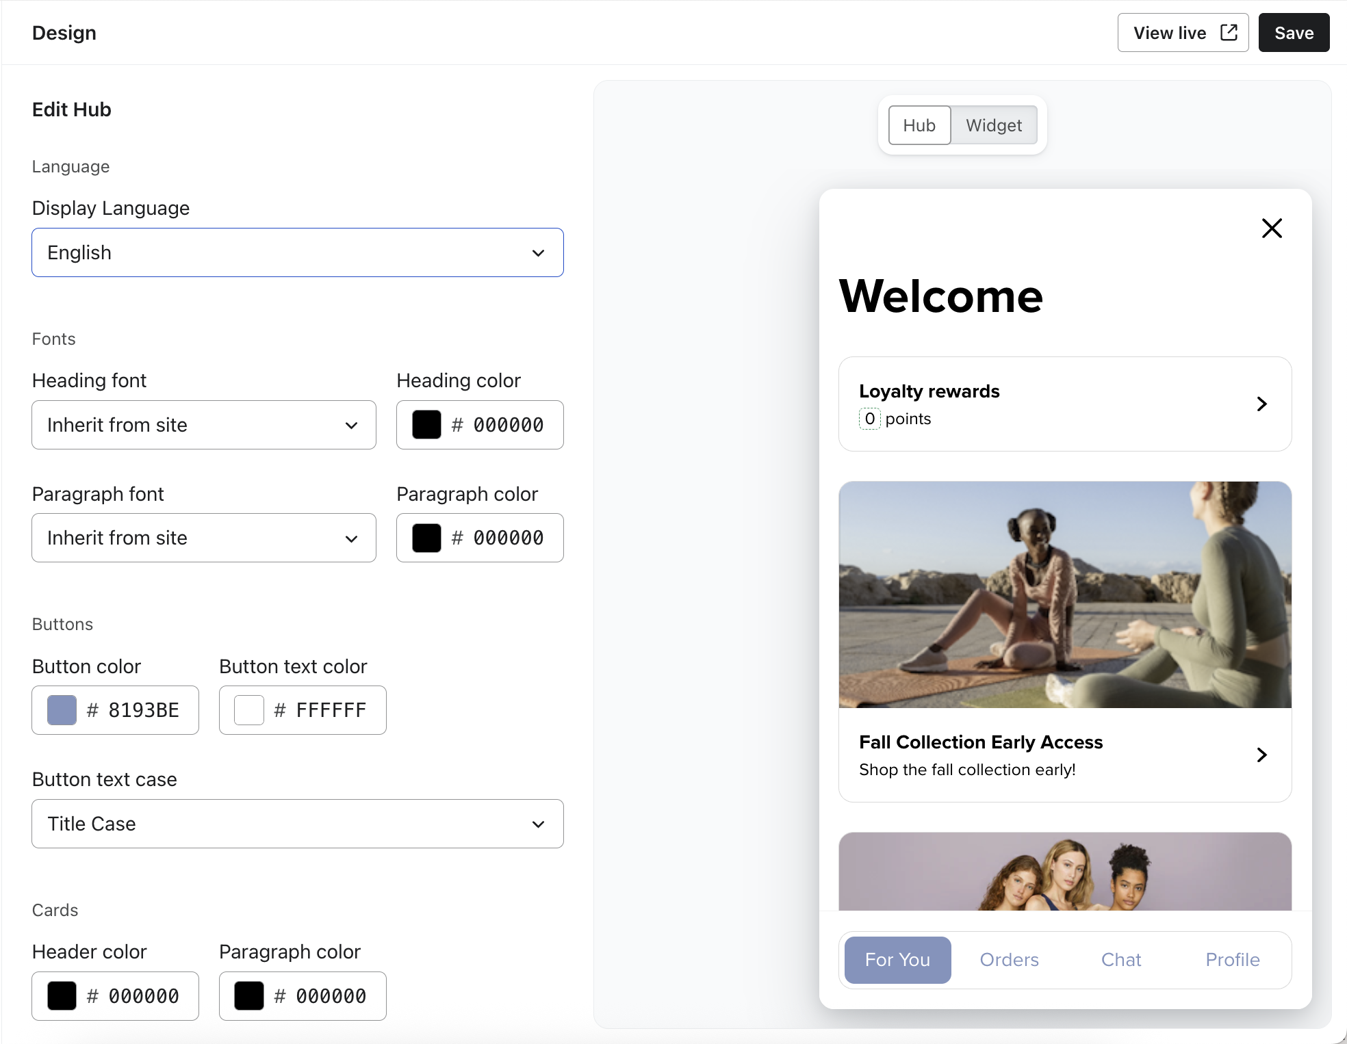The image size is (1347, 1044).
Task: Click the Heading color black swatch
Action: (x=426, y=425)
